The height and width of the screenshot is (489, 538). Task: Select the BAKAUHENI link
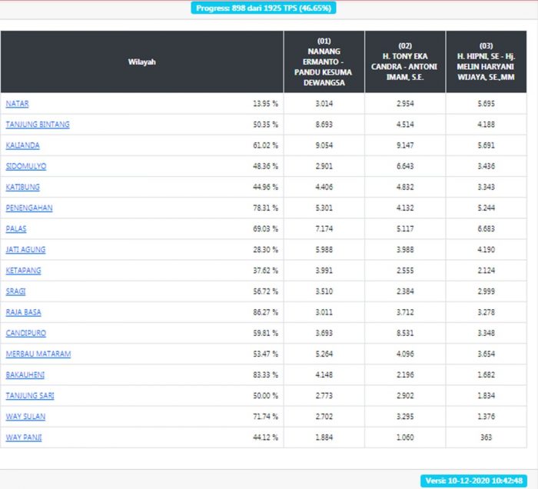point(25,375)
